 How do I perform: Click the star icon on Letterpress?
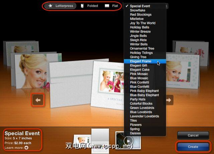tap(50, 6)
